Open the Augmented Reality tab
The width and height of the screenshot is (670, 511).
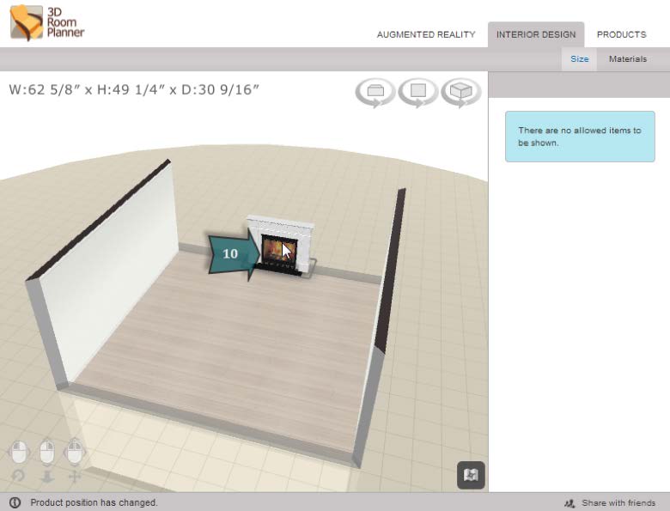426,34
